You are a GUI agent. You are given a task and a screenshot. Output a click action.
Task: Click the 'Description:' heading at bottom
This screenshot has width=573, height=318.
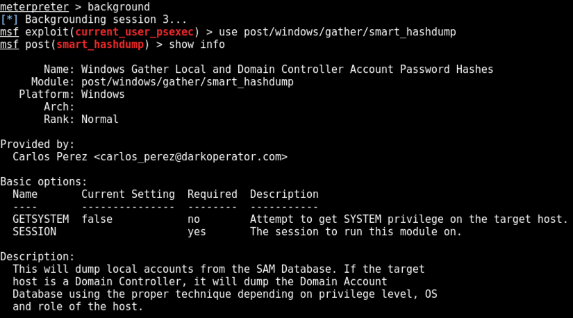click(37, 257)
